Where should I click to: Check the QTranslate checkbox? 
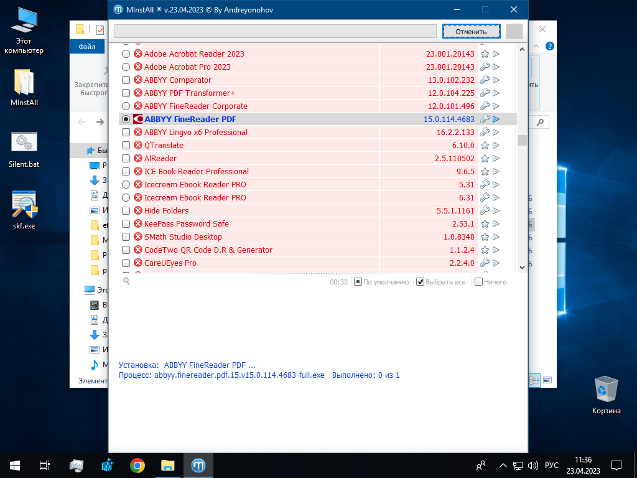[x=126, y=145]
